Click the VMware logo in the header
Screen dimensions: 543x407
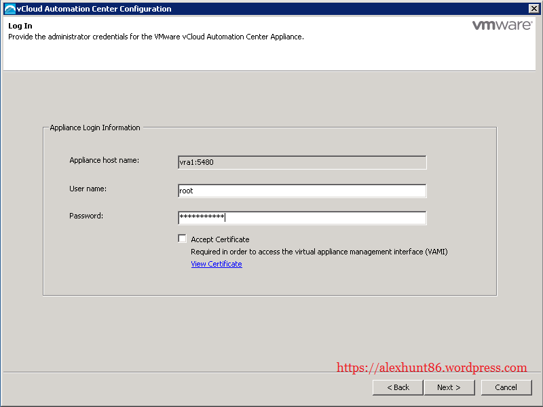pyautogui.click(x=502, y=26)
